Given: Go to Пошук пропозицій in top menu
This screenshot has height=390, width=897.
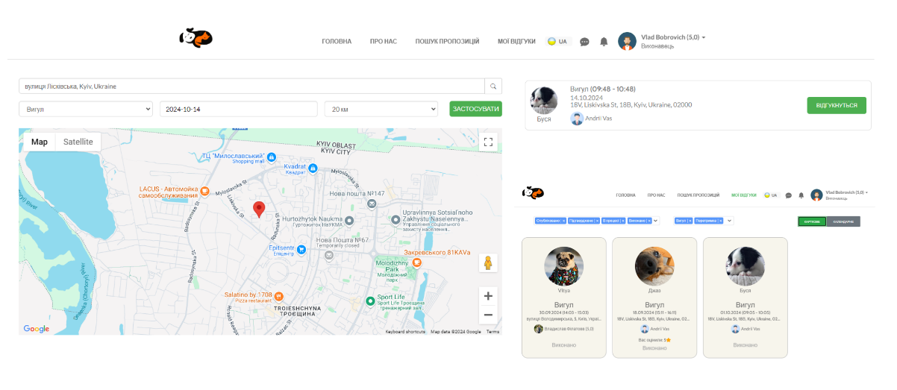Looking at the screenshot, I should (447, 42).
